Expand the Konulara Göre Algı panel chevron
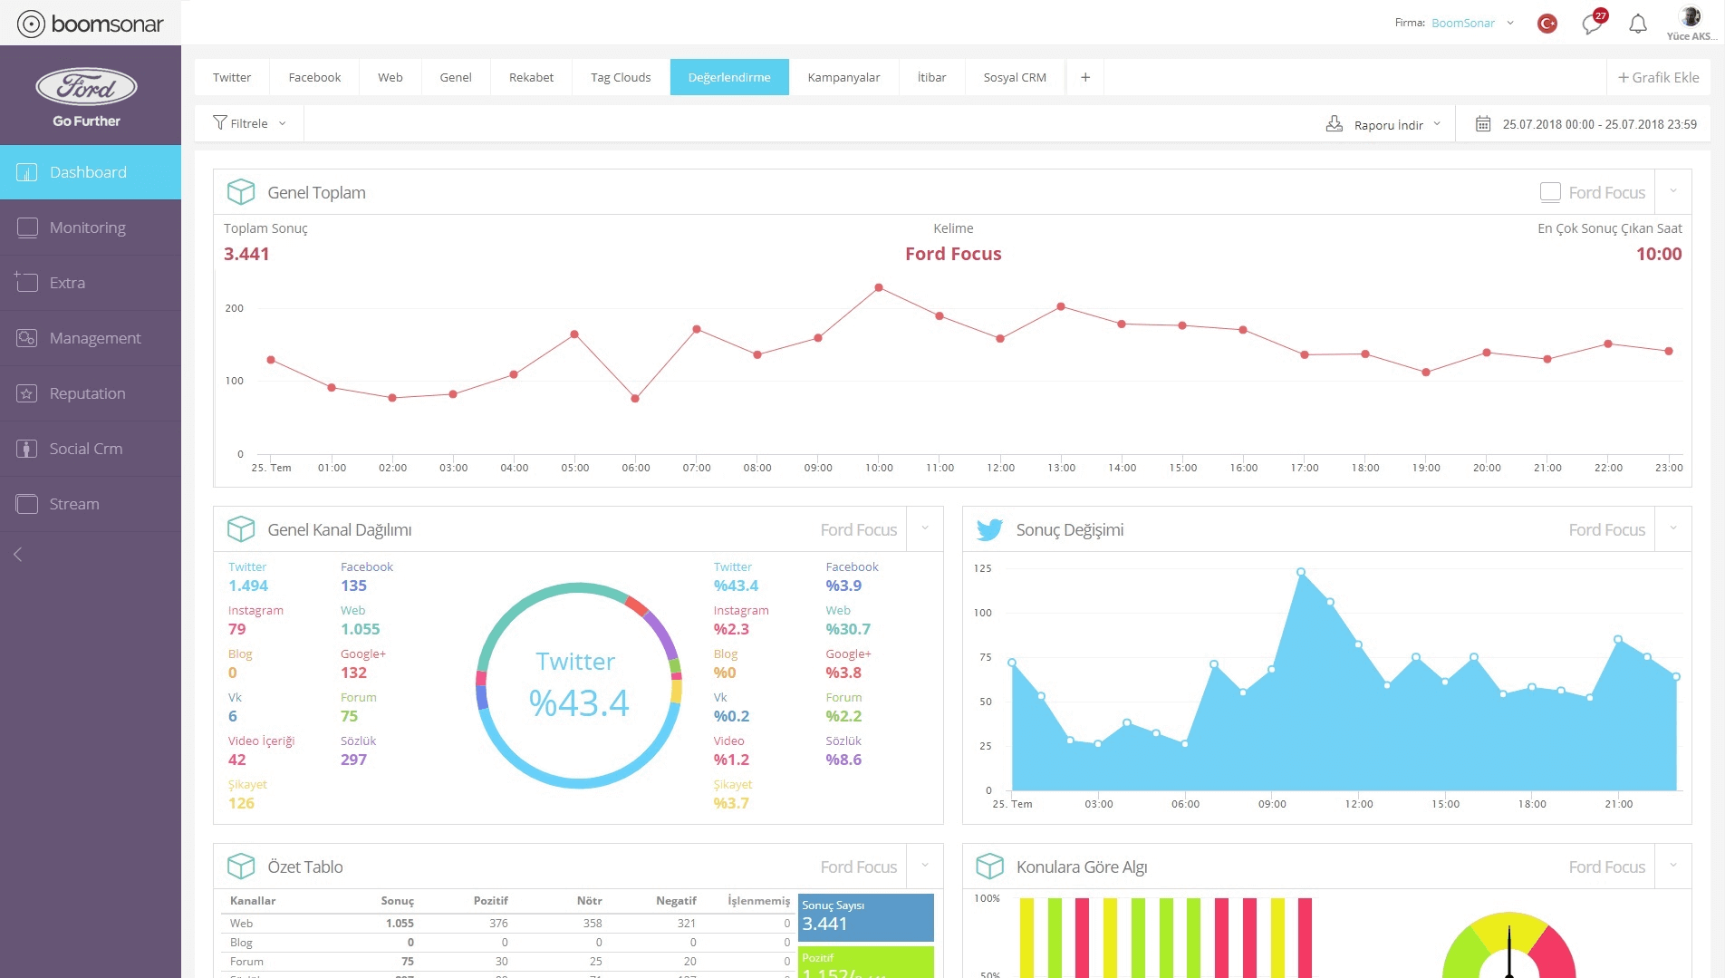1725x978 pixels. tap(1673, 866)
